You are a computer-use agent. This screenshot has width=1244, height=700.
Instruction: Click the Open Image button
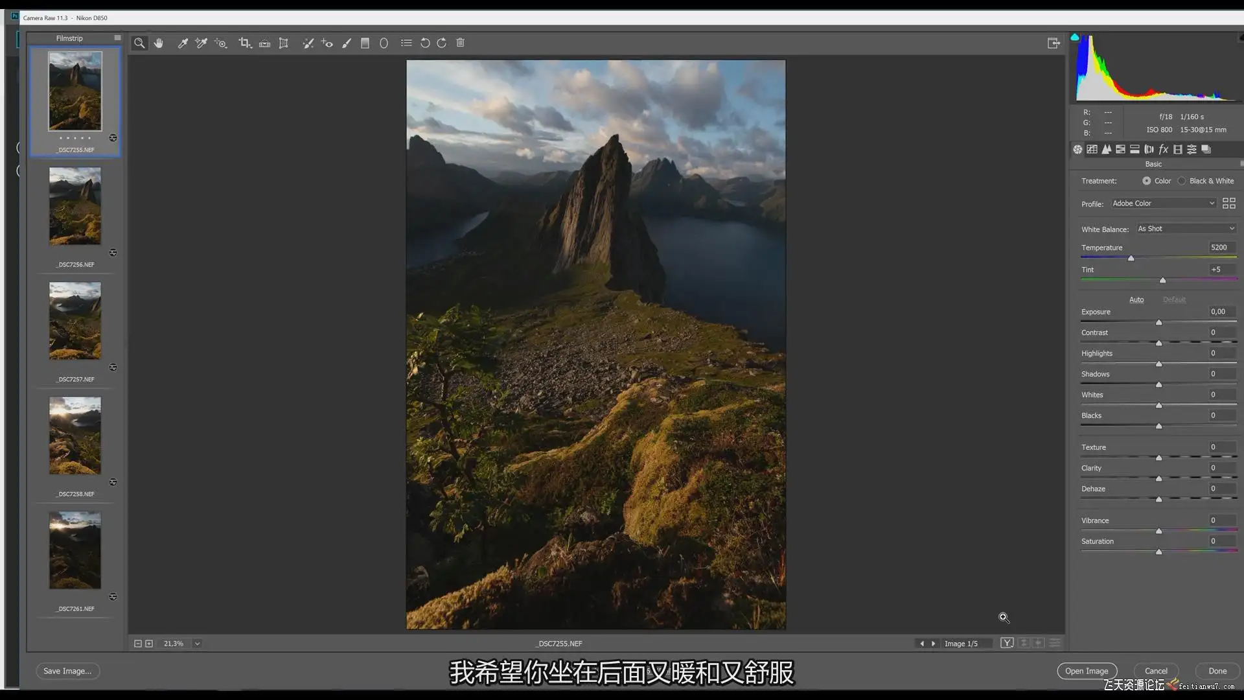(x=1087, y=671)
